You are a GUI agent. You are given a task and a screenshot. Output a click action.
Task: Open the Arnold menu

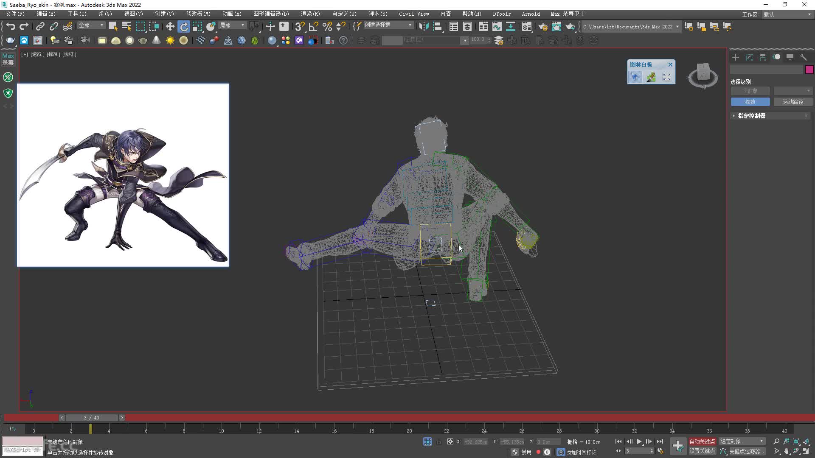pyautogui.click(x=531, y=14)
